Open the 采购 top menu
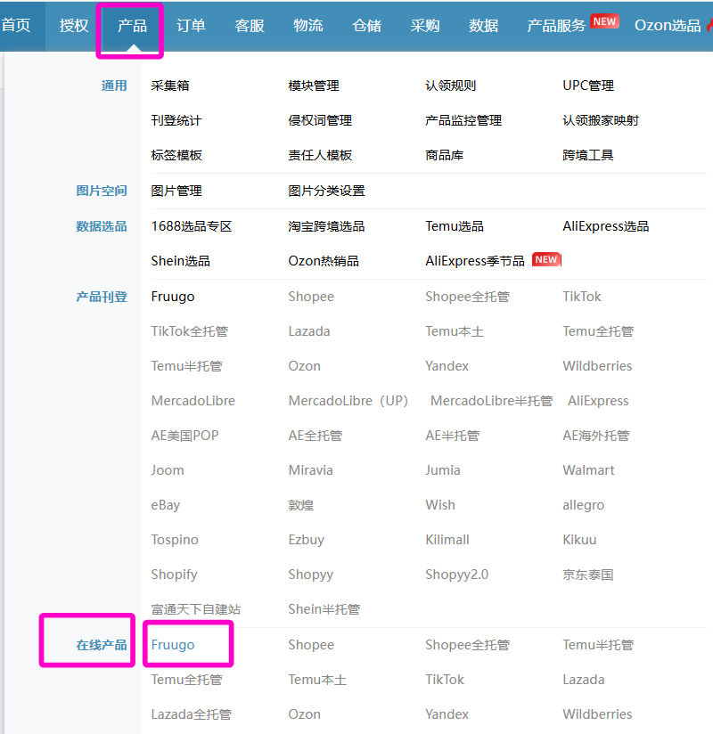 pyautogui.click(x=425, y=25)
